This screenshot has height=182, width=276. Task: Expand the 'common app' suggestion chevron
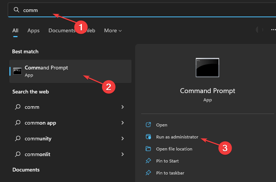pos(122,123)
